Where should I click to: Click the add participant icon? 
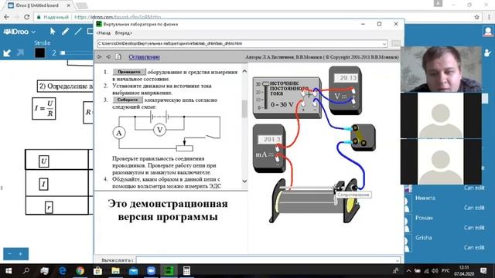488,53
